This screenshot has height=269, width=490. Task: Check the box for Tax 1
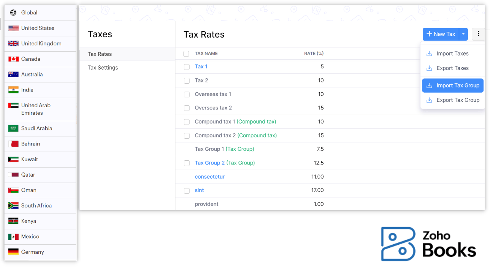187,67
